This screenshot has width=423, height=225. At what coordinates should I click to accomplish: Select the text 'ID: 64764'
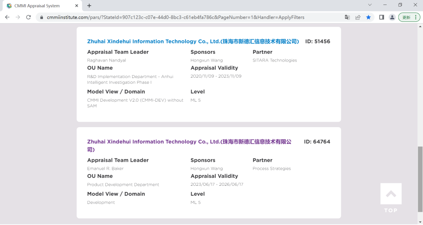(x=317, y=142)
